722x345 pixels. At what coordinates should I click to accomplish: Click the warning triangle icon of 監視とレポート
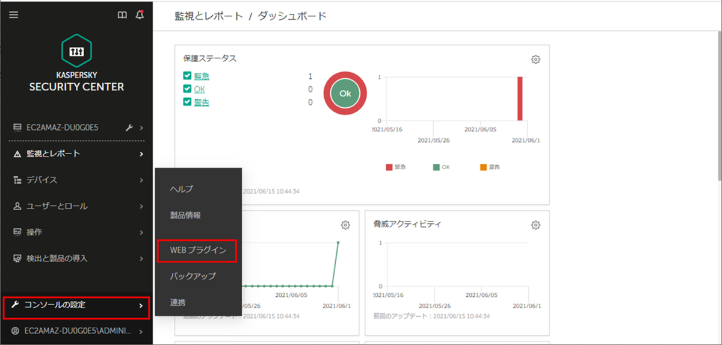(x=17, y=154)
